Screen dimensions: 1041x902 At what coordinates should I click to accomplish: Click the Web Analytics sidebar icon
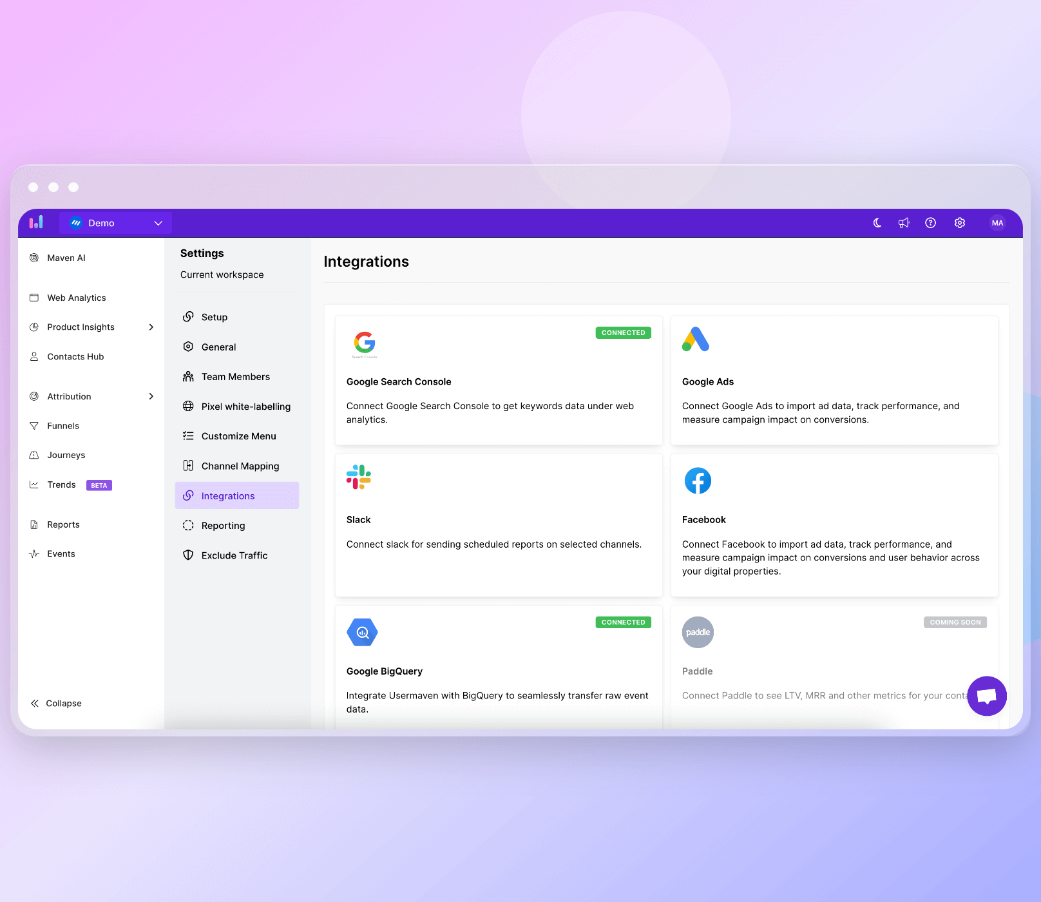tap(34, 298)
